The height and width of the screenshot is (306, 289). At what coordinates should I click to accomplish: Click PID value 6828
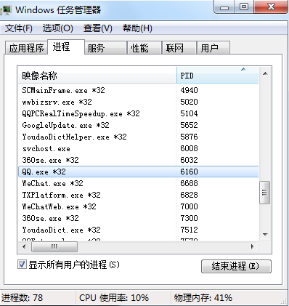189,195
